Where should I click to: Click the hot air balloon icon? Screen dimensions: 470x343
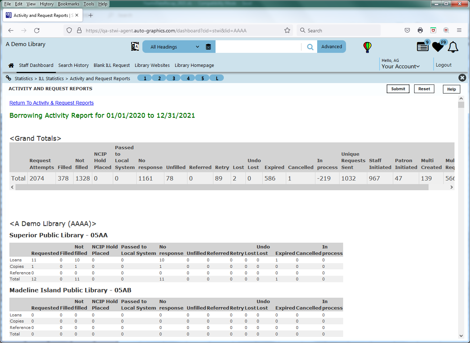(367, 47)
